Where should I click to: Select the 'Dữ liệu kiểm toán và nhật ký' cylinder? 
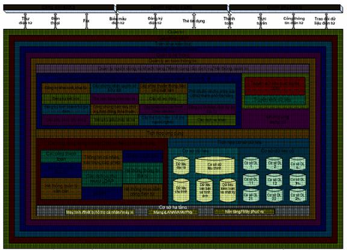pos(228,190)
